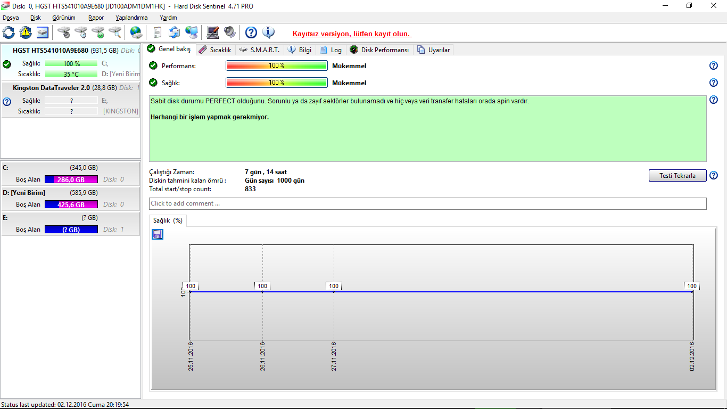Click the D: drive 425,6 GB free bar
This screenshot has width=727, height=409.
pos(71,204)
